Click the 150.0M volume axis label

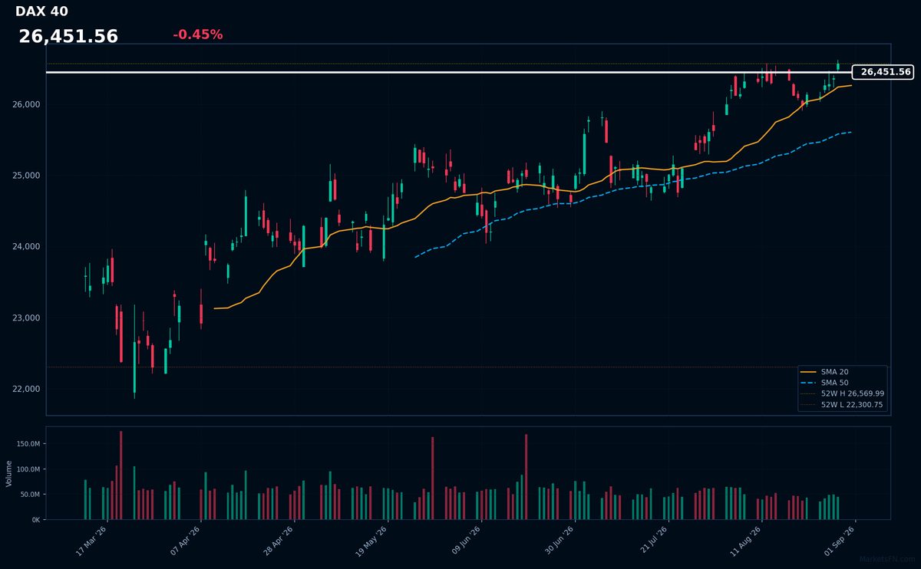(28, 444)
